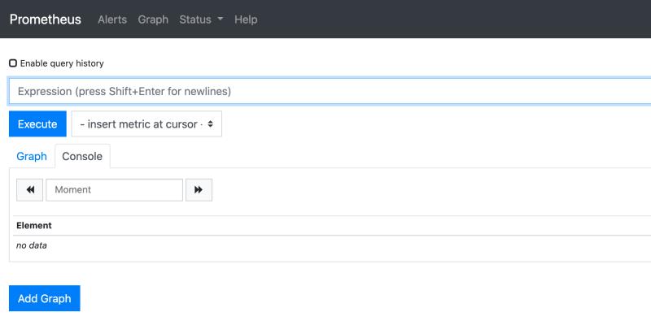Click the Element column header
651x325 pixels.
34,226
